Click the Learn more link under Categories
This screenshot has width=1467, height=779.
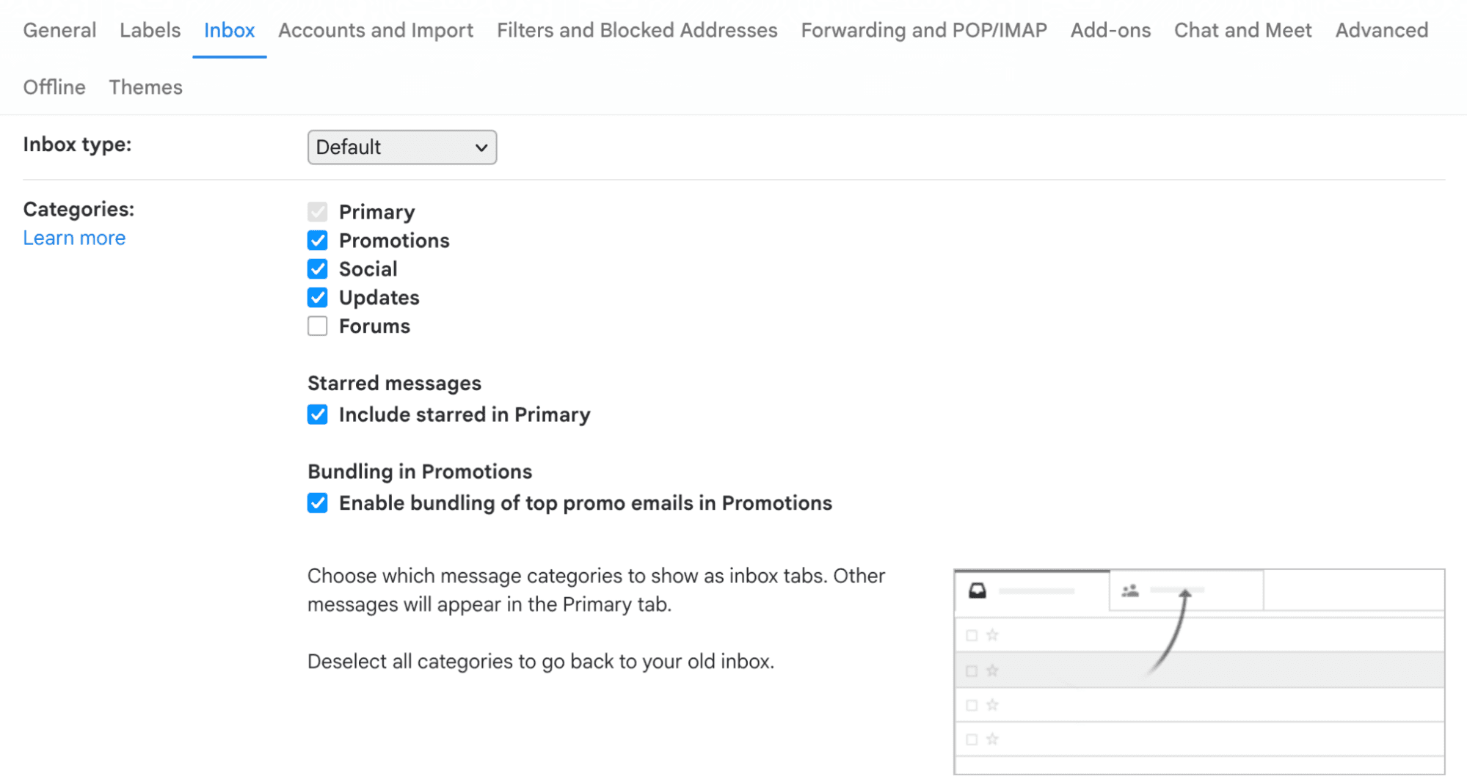tap(73, 237)
